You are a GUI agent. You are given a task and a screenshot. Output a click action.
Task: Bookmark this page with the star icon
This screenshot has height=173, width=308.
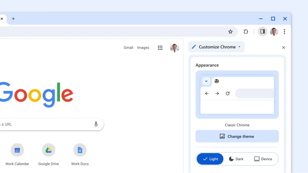tap(230, 32)
